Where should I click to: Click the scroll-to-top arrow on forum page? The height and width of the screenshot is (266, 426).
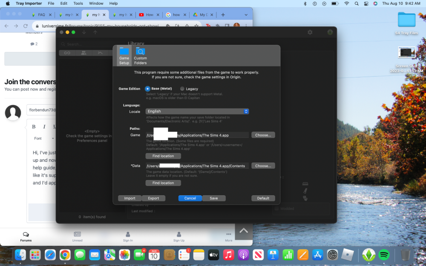click(x=243, y=231)
